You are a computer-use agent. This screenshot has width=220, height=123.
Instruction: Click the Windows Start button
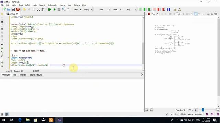point(4,120)
